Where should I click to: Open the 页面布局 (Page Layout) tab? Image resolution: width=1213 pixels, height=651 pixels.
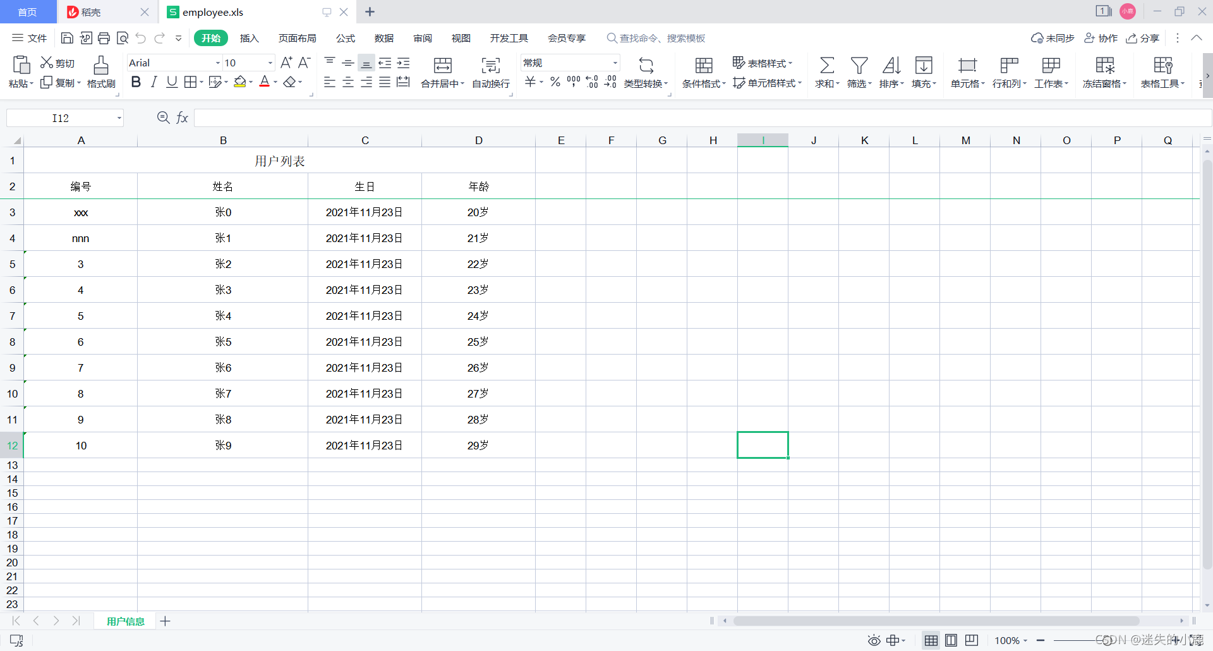[298, 38]
